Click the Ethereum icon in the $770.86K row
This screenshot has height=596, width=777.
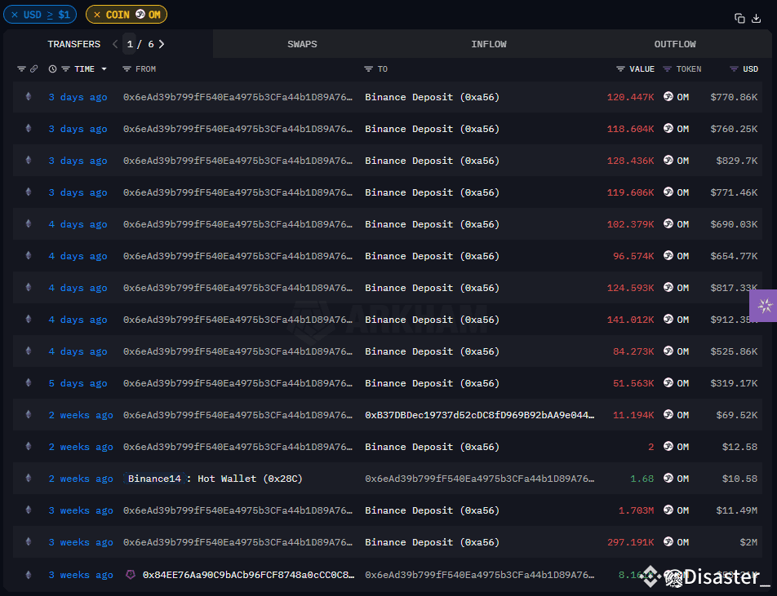(x=29, y=96)
